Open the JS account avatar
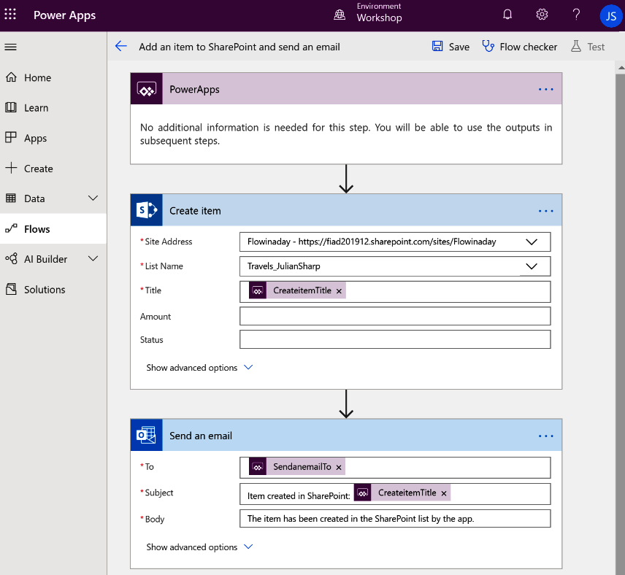 610,16
